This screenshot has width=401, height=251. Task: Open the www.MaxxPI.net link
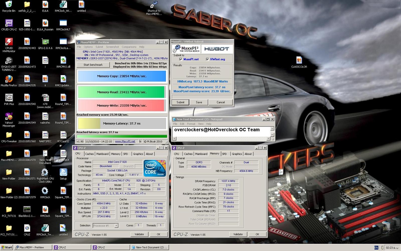(x=125, y=141)
